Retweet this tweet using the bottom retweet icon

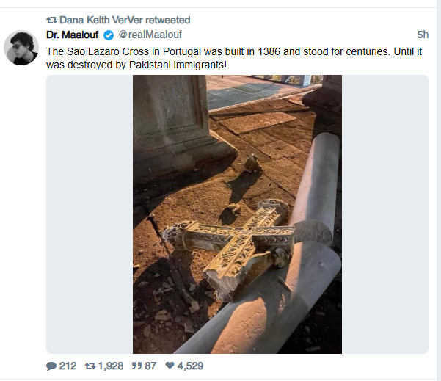91,366
